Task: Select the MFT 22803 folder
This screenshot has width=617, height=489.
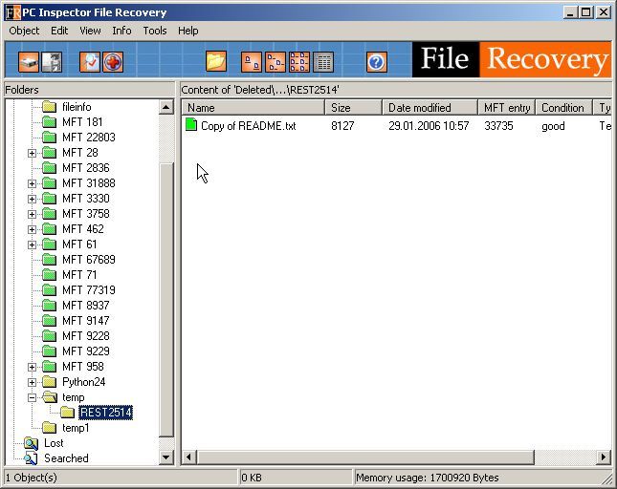Action: [89, 138]
